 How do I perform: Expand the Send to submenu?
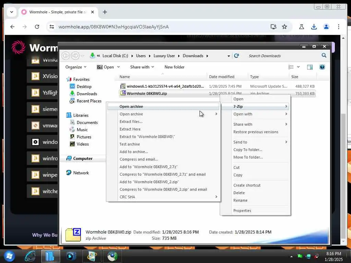coord(255,142)
